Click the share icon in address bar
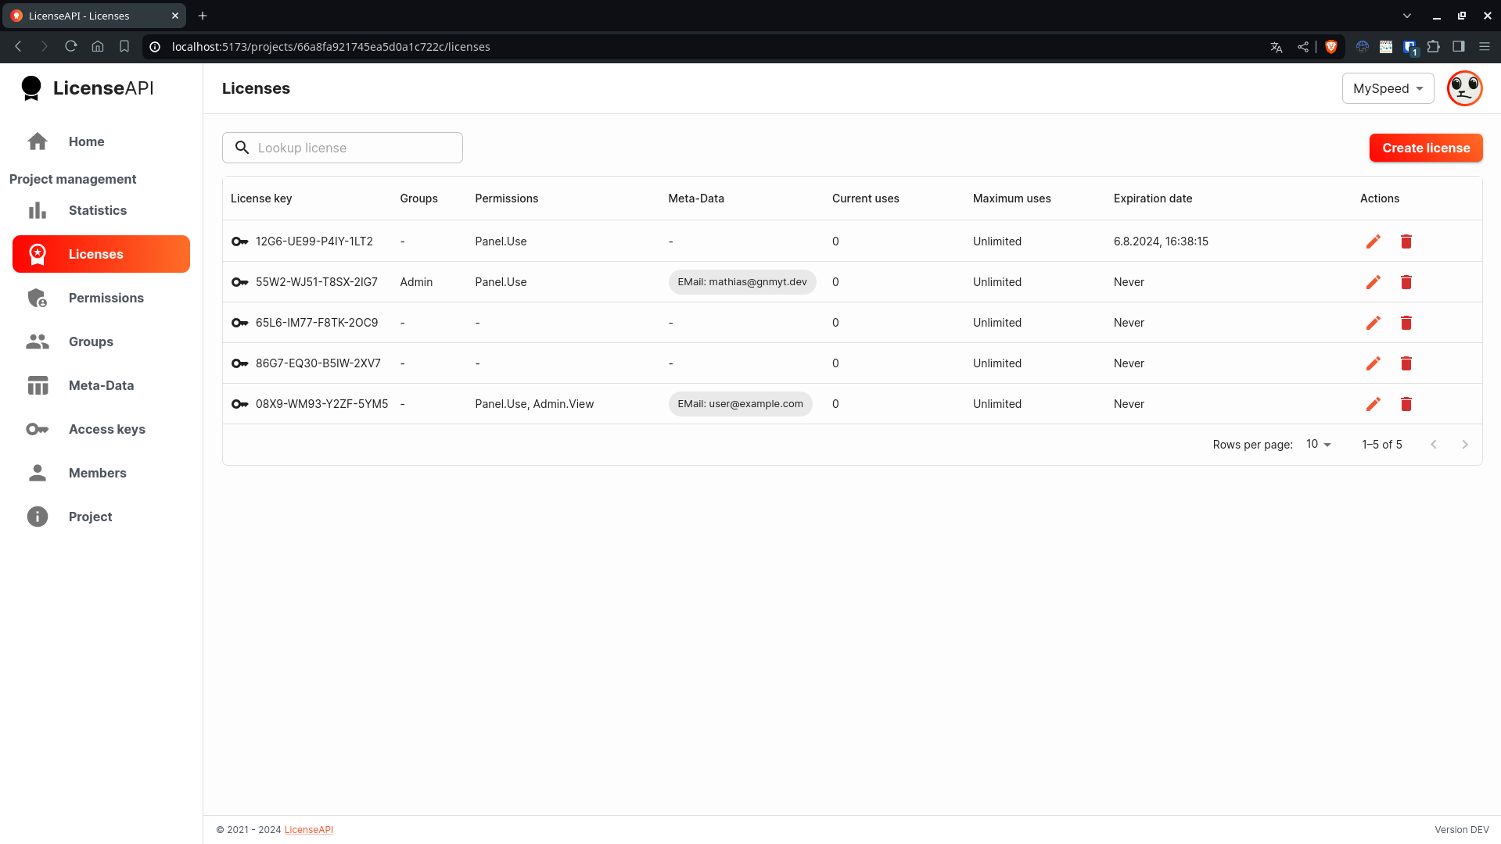 tap(1302, 47)
